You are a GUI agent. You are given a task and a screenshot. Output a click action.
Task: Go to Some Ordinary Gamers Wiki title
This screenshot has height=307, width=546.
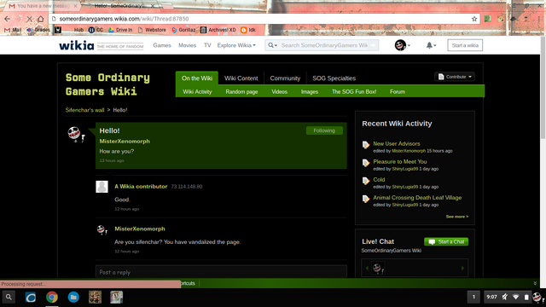pos(107,84)
